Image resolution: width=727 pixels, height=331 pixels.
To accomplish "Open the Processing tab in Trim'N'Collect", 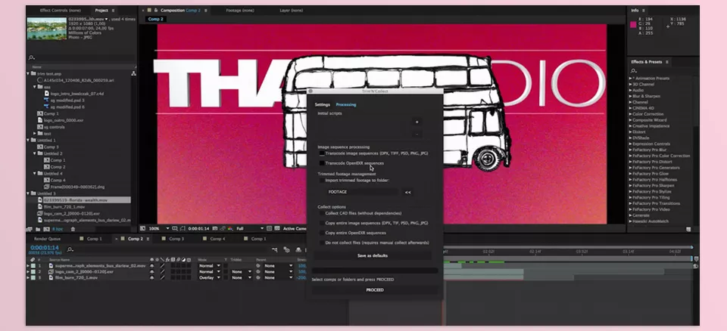I will (346, 104).
